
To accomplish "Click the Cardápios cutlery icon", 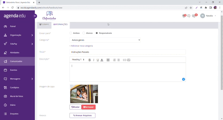I will click(5, 87).
